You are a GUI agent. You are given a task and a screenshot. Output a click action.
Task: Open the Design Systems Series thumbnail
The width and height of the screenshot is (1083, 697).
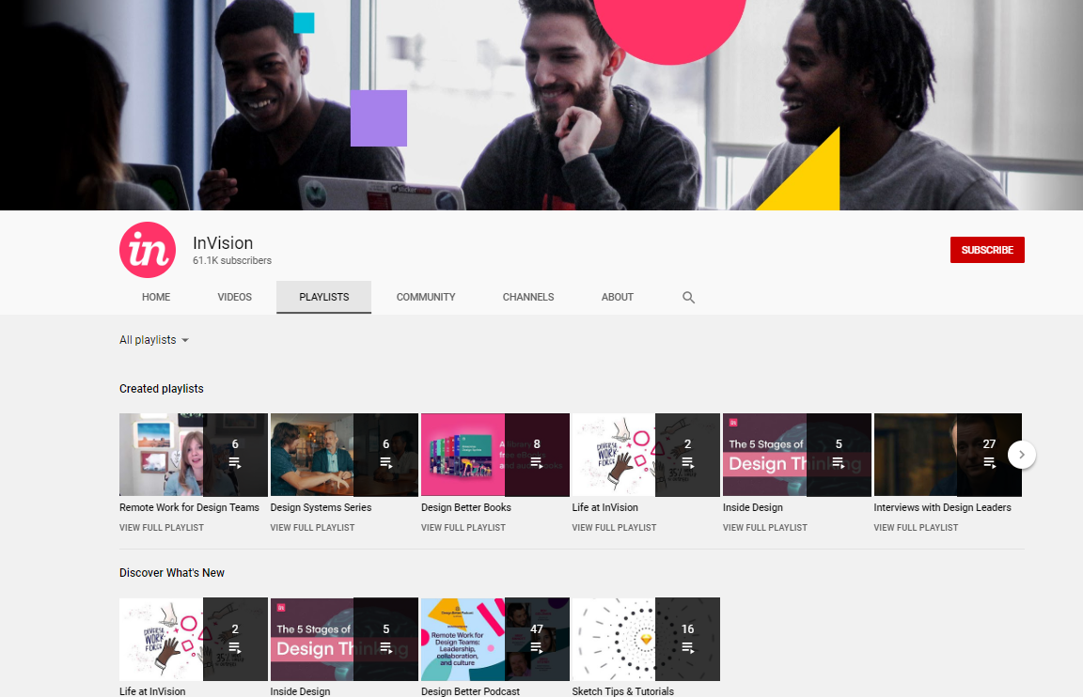pyautogui.click(x=344, y=455)
